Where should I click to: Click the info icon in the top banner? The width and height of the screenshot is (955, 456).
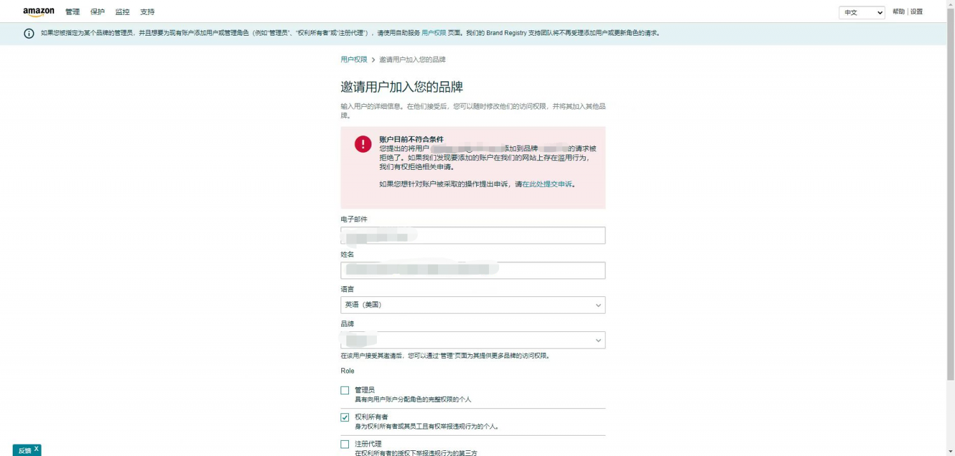coord(29,34)
